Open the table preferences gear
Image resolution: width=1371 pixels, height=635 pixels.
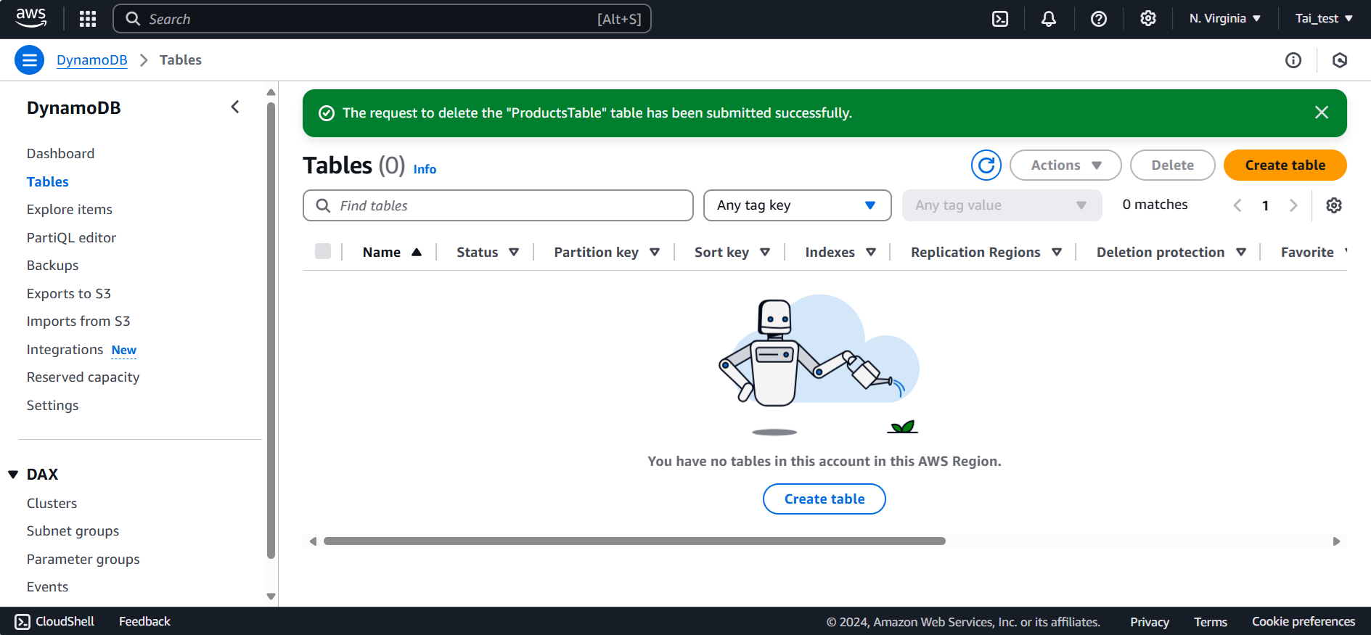click(x=1334, y=205)
